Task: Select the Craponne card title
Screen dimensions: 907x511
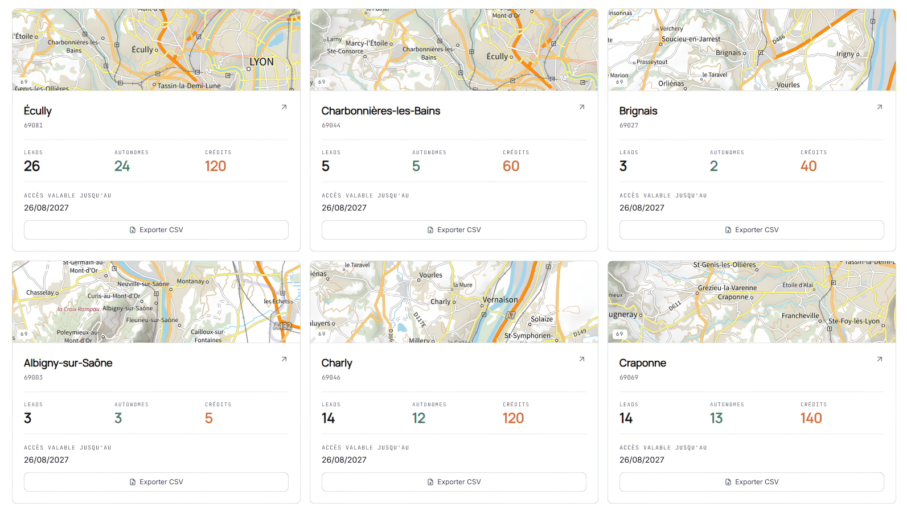Action: (x=643, y=363)
